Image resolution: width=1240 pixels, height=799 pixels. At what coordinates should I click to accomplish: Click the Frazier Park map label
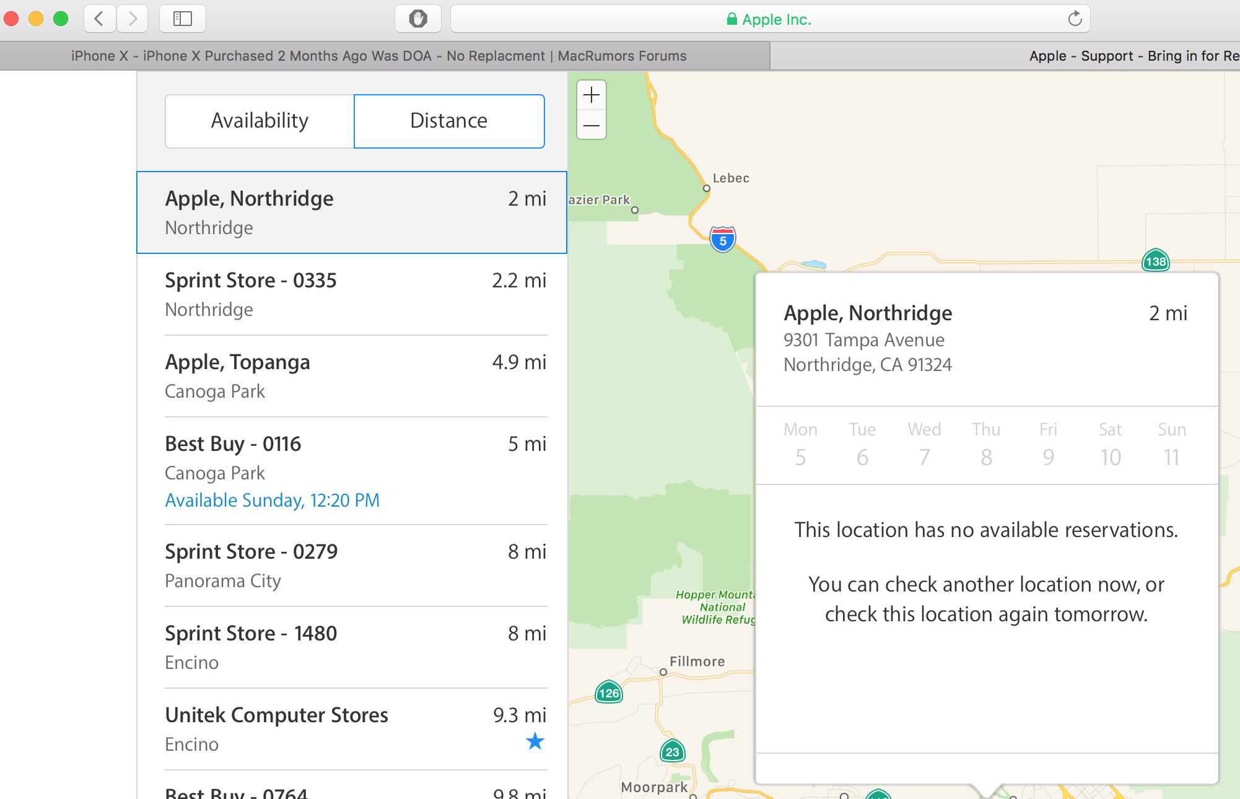tap(599, 200)
